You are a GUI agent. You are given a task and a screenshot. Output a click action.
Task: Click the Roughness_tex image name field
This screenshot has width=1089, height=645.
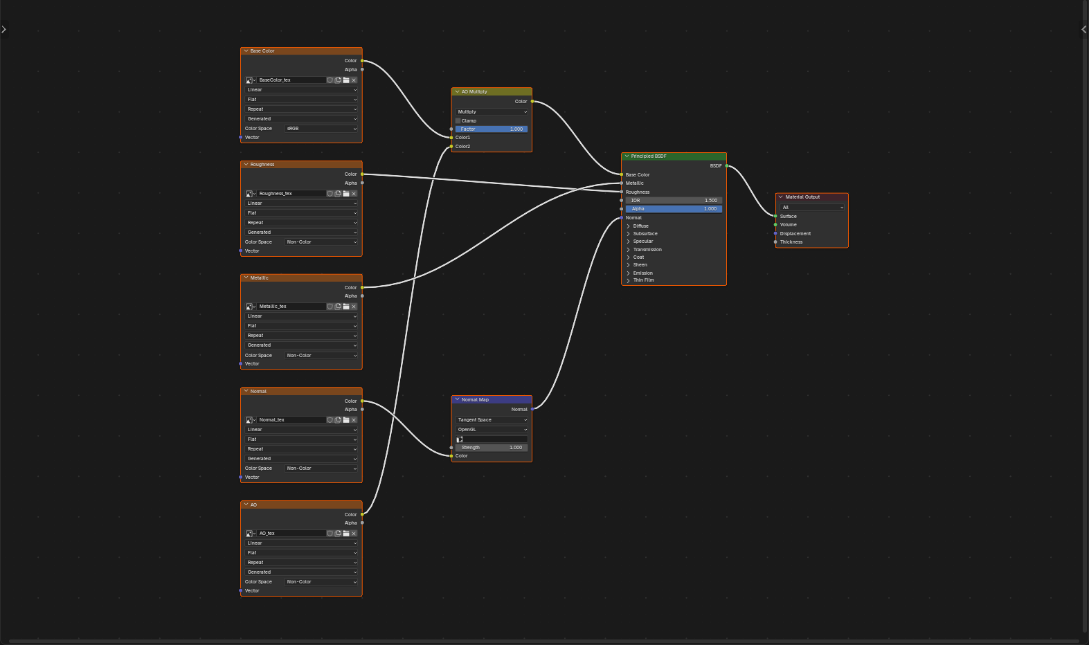pyautogui.click(x=291, y=194)
